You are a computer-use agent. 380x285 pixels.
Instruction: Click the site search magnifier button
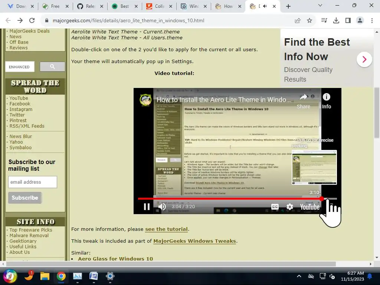[52, 67]
